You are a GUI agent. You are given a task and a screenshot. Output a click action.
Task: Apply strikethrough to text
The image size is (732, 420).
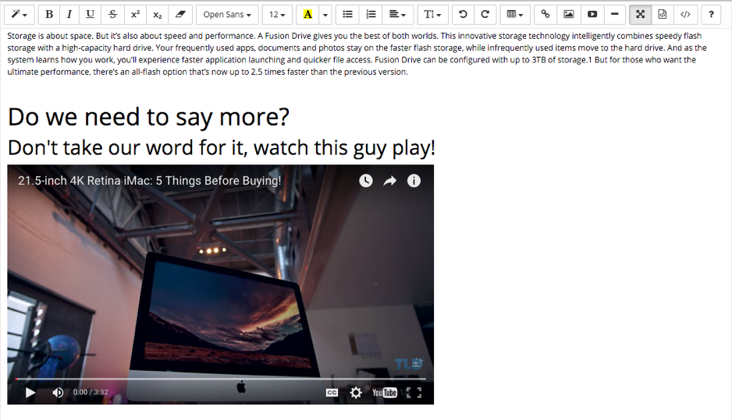tap(113, 15)
